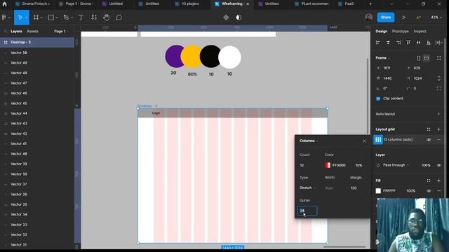The height and width of the screenshot is (252, 449).
Task: Align right using the alignment icon
Action: pyautogui.click(x=398, y=43)
